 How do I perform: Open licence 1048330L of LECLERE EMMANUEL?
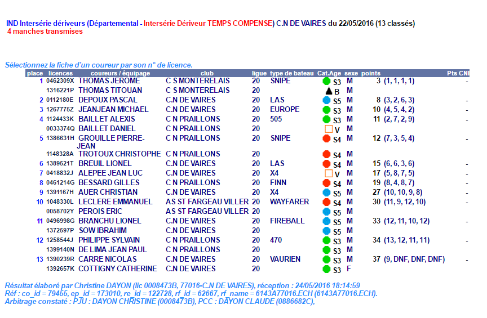(x=60, y=202)
